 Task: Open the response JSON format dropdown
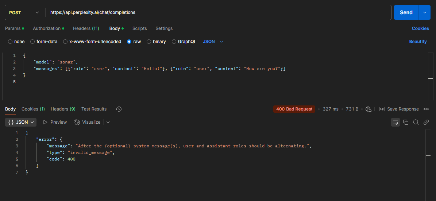tap(21, 122)
